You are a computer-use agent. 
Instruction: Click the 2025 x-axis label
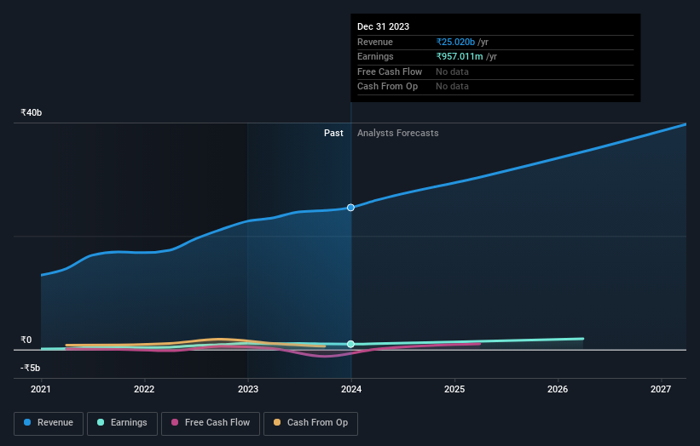pyautogui.click(x=454, y=390)
